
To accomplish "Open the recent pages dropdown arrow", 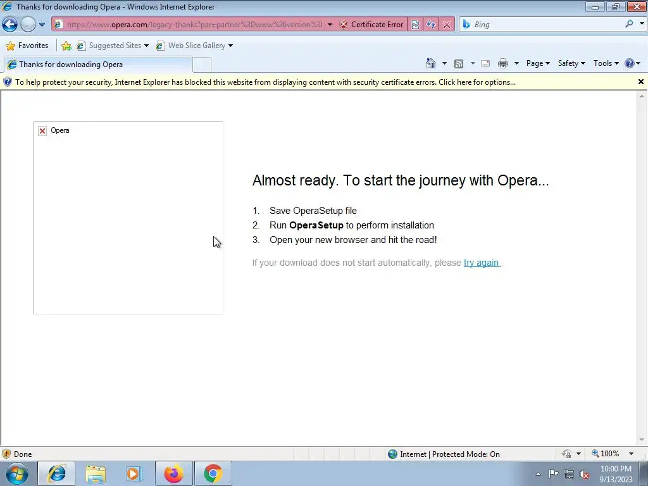I will coord(42,25).
